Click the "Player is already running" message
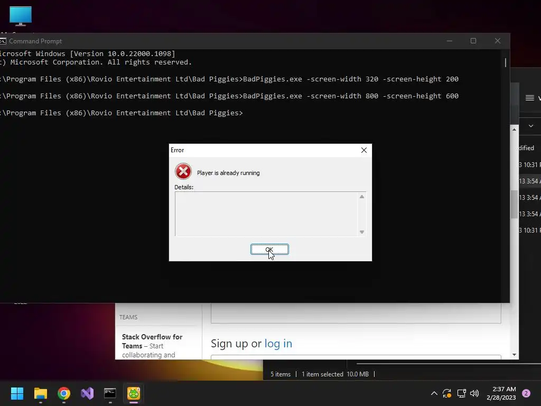This screenshot has width=541, height=406. pyautogui.click(x=228, y=173)
